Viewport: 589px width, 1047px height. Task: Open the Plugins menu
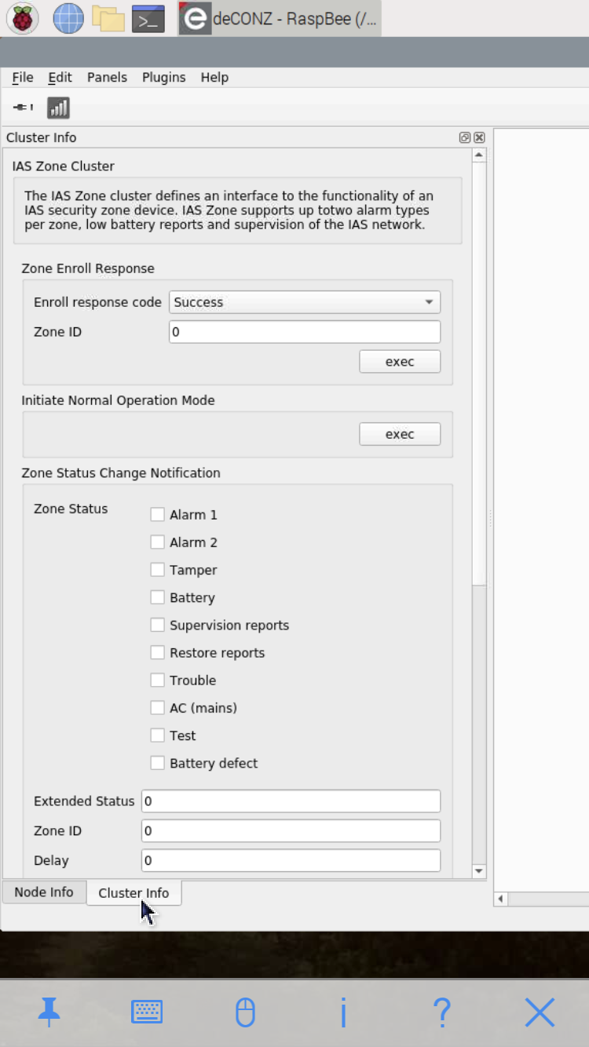click(x=163, y=77)
